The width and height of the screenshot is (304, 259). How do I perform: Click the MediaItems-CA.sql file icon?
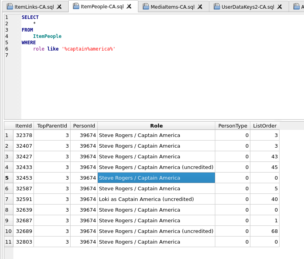[x=146, y=7]
